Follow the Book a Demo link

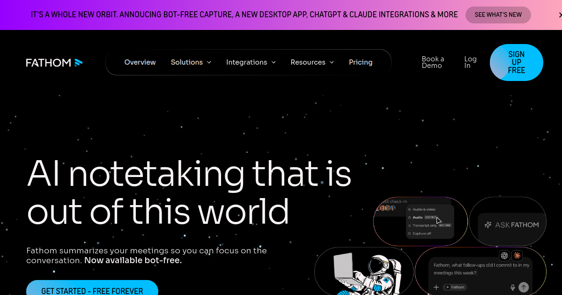433,62
